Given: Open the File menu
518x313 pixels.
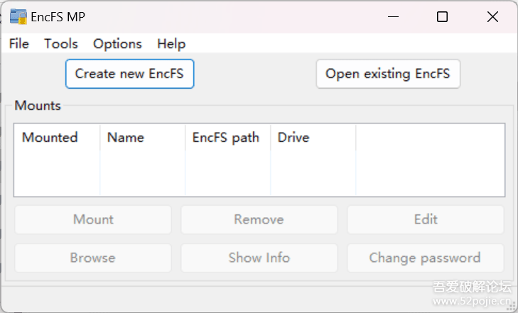Looking at the screenshot, I should tap(19, 44).
